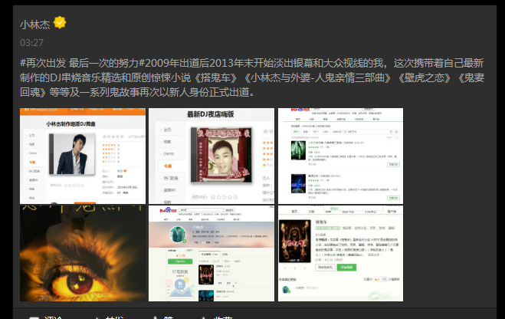The image size is (505, 319).
Task: View the Baidu author profile page thumbnail
Action: (x=212, y=253)
